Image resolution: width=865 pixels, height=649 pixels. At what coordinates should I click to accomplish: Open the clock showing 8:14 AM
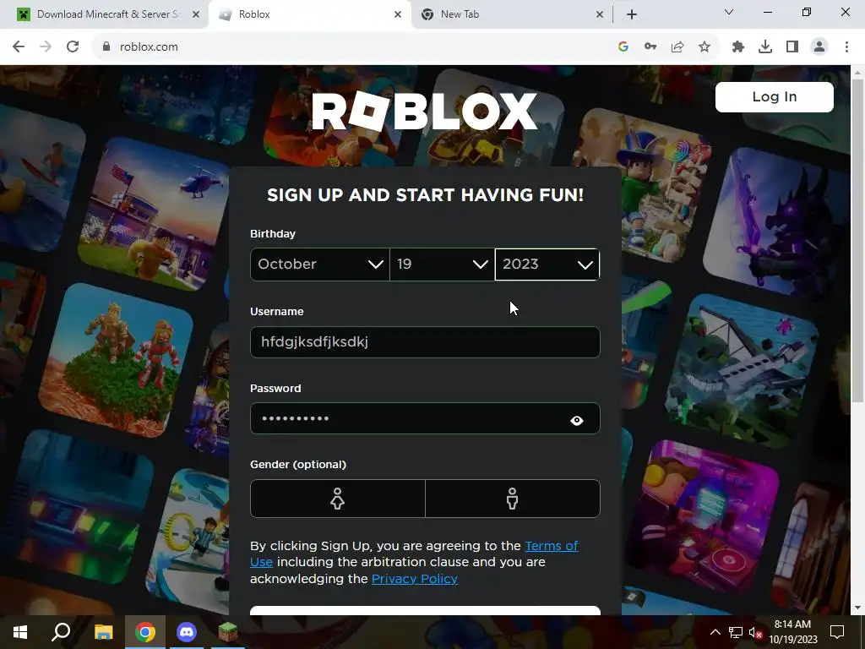tap(792, 632)
